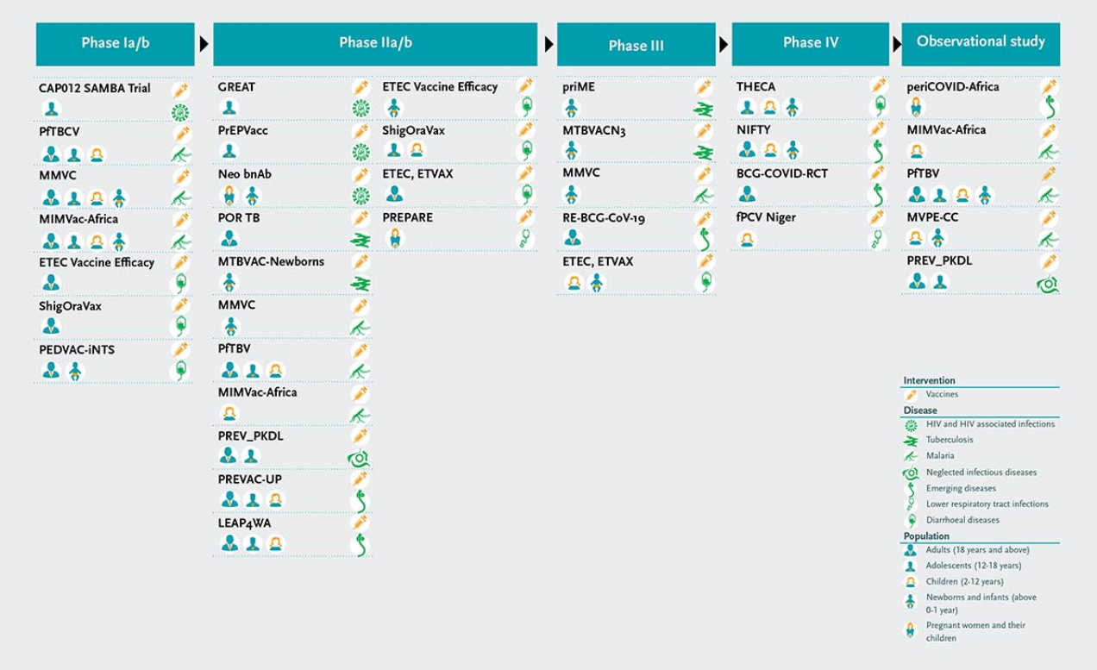The height and width of the screenshot is (670, 1097).
Task: Click the emerging diseases icon under LEAP4WA
Action: coord(360,545)
